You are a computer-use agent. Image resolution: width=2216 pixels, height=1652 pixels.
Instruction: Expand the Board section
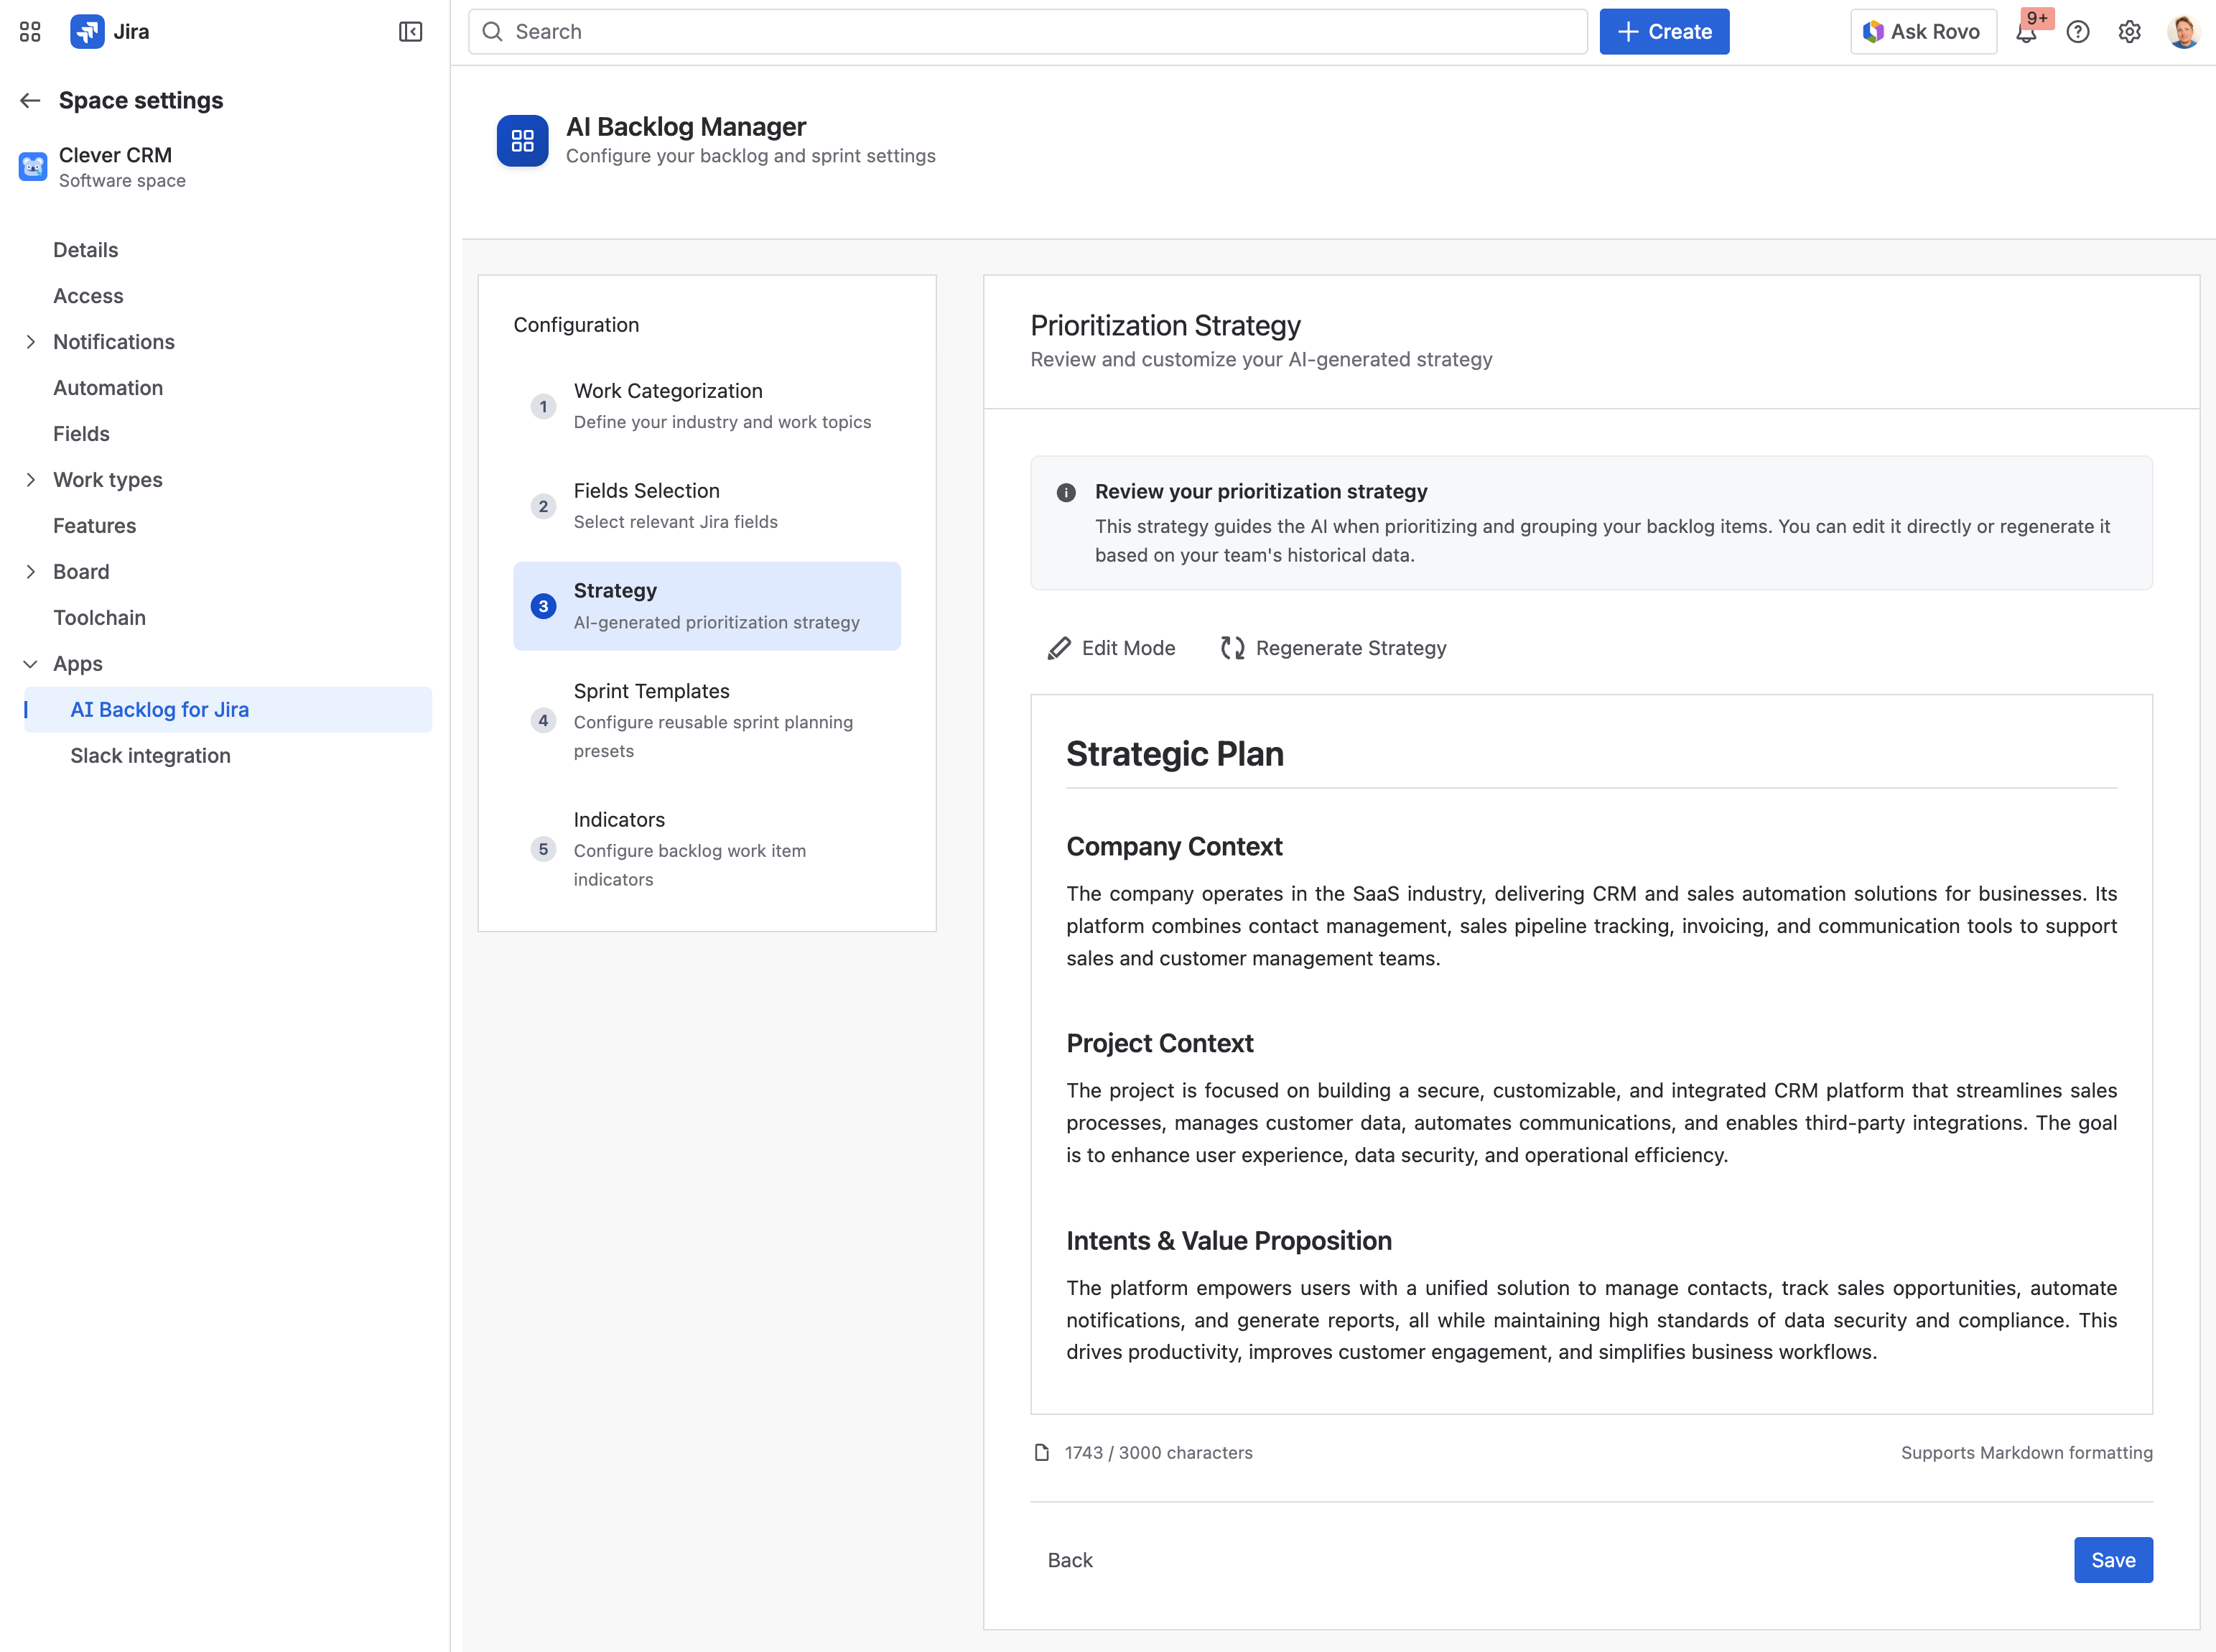pos(30,571)
